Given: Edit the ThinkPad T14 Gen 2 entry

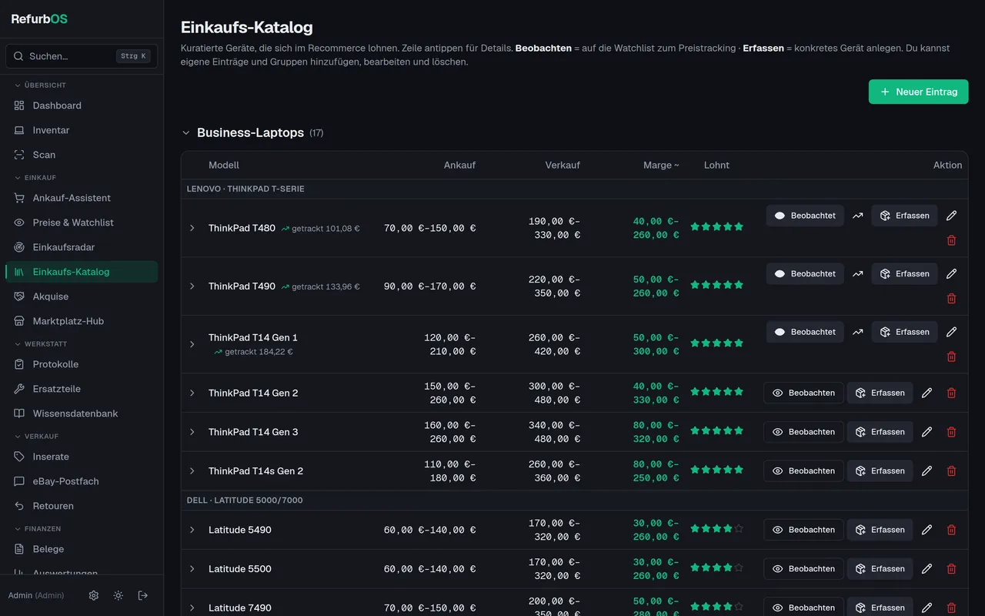Looking at the screenshot, I should tap(927, 393).
